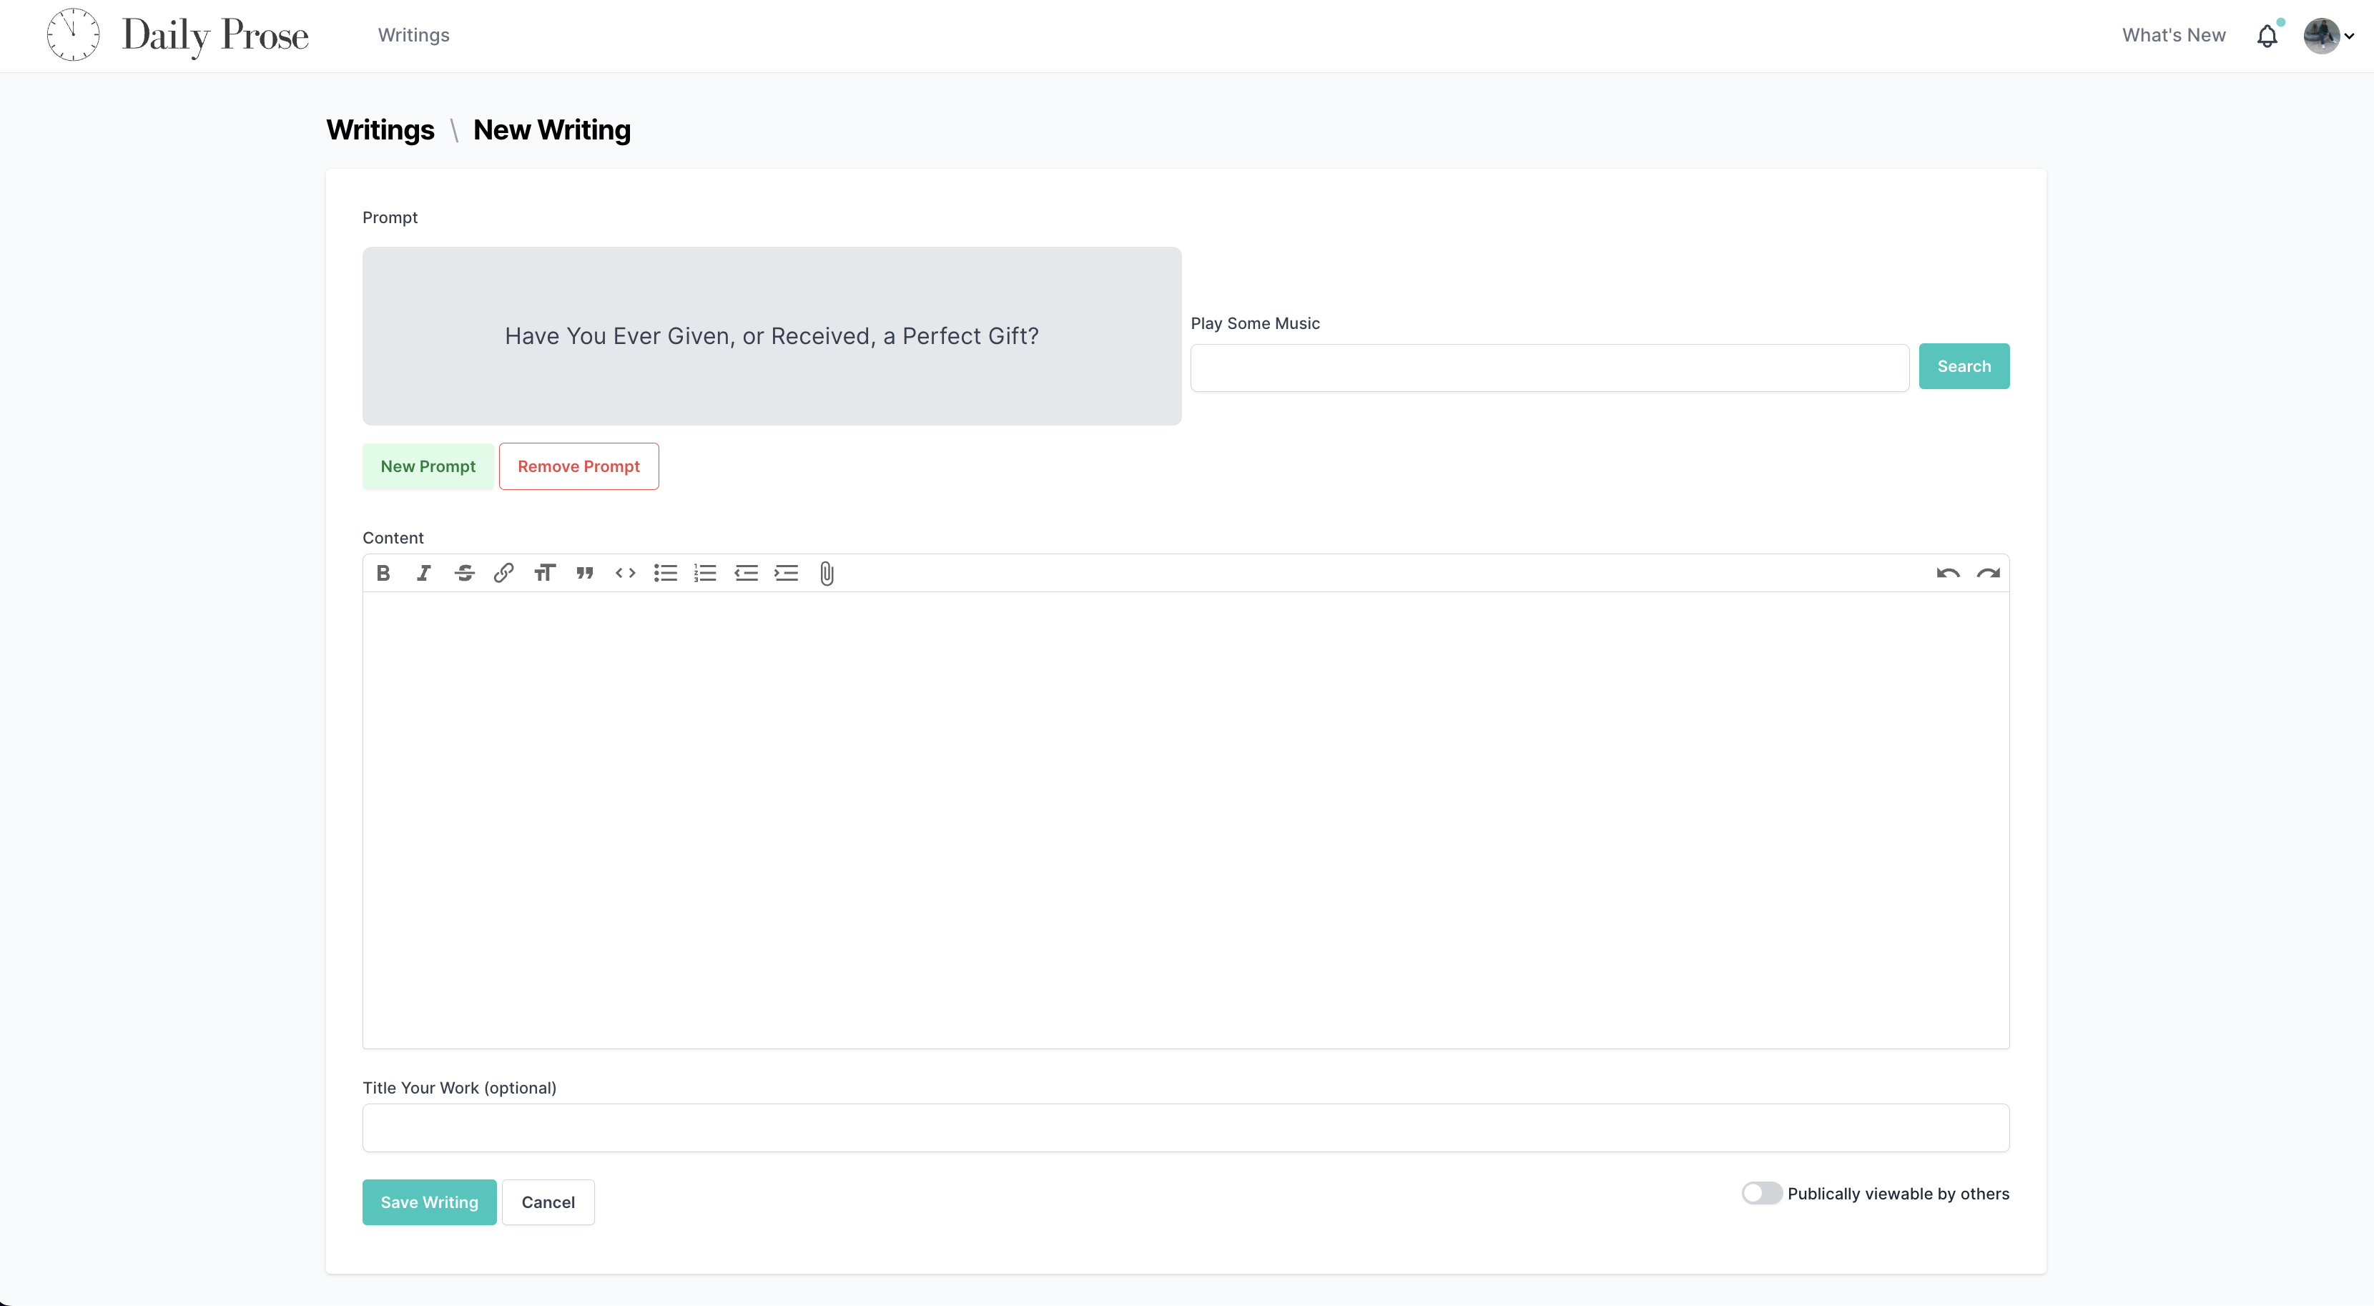The width and height of the screenshot is (2374, 1306).
Task: Click into the Content editor area
Action: [1185, 820]
